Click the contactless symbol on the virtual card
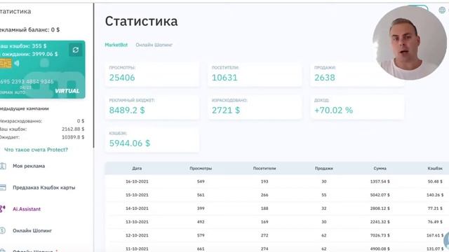This screenshot has width=449, height=252. pyautogui.click(x=17, y=63)
